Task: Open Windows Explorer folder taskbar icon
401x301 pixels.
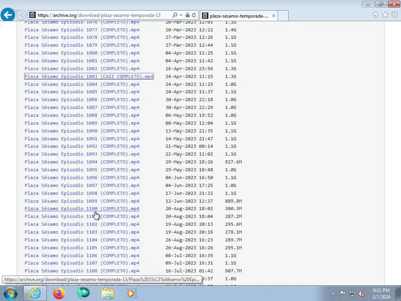Action: [x=108, y=293]
